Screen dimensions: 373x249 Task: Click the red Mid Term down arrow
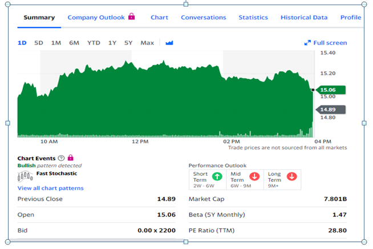coord(254,177)
